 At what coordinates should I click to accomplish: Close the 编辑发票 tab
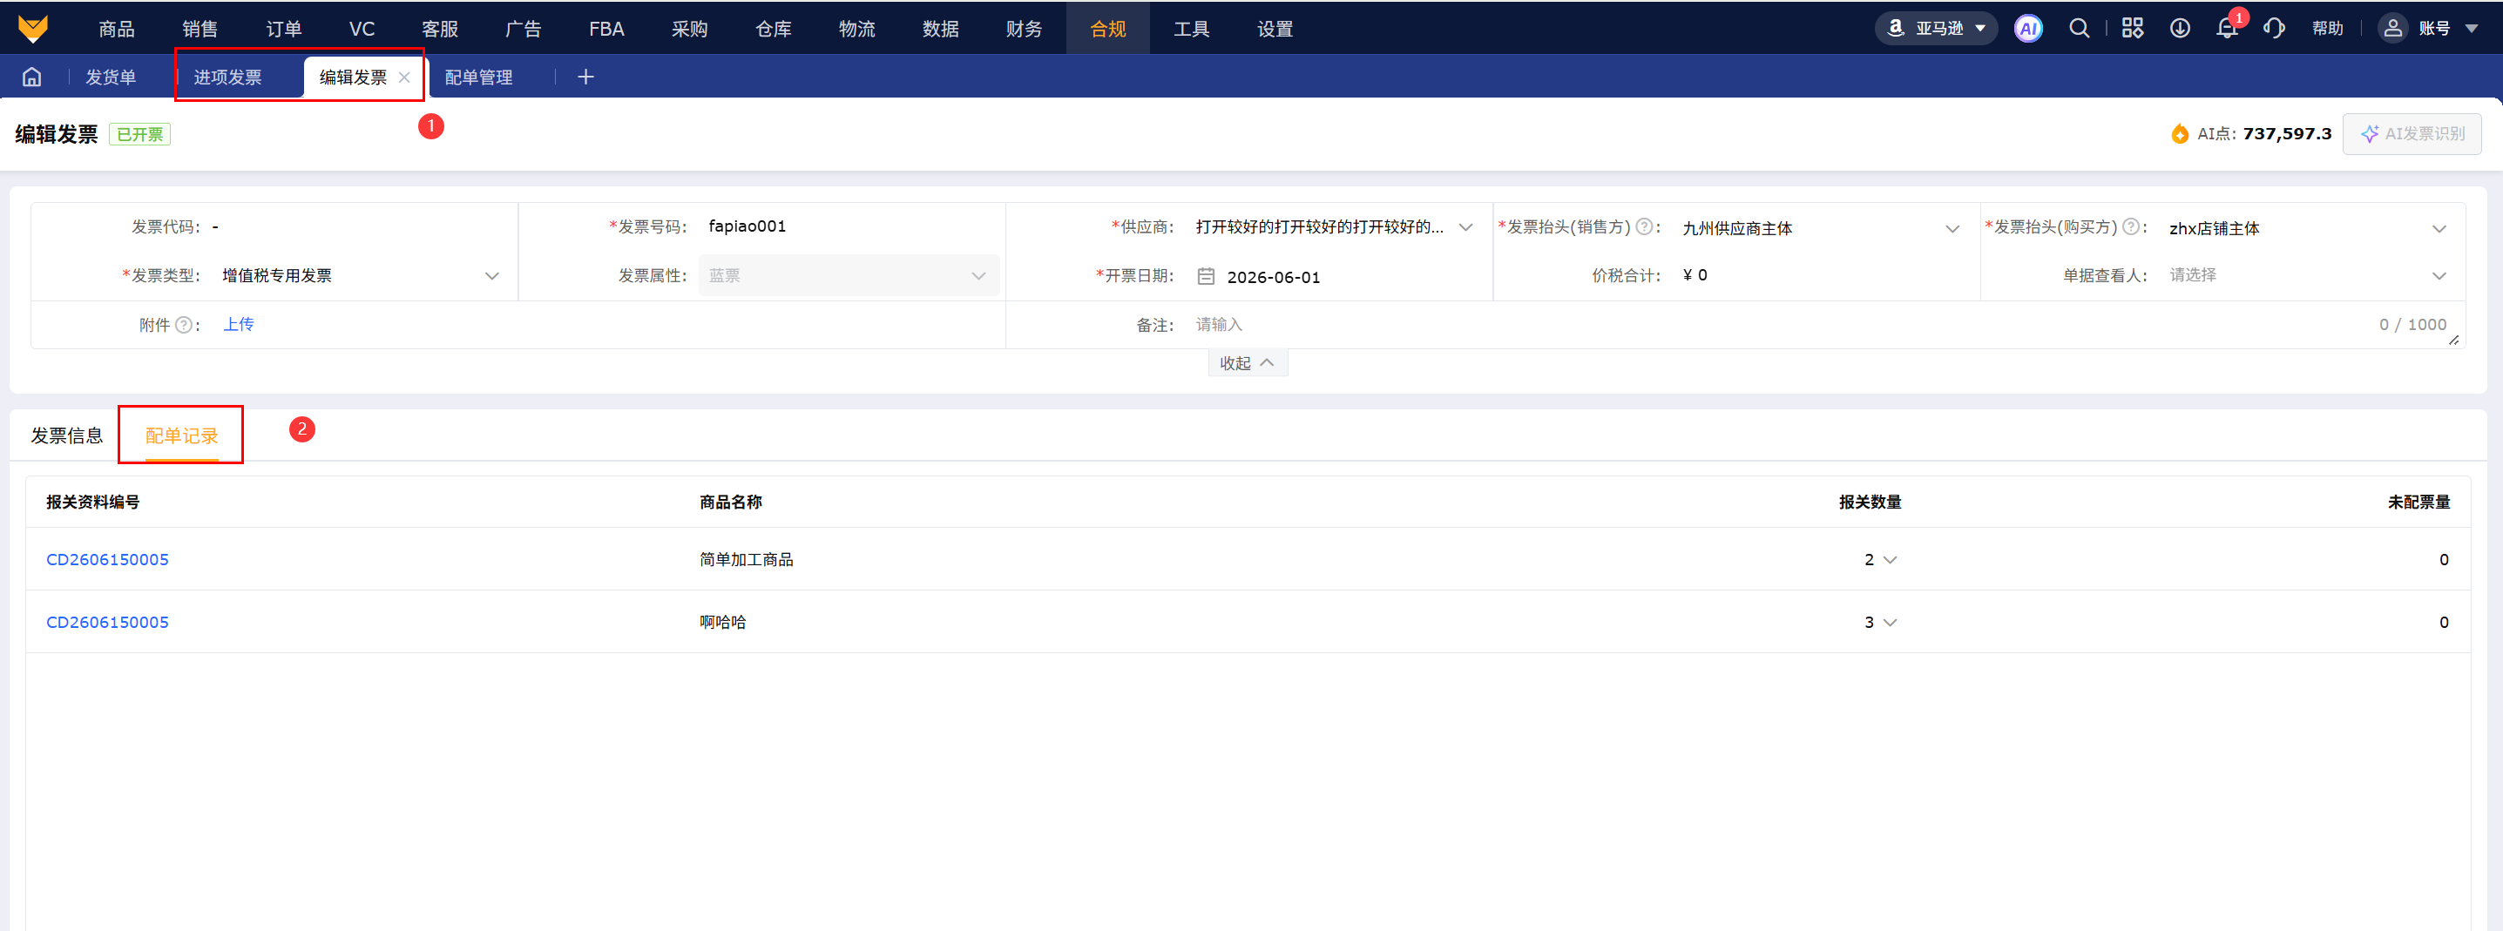[x=404, y=77]
